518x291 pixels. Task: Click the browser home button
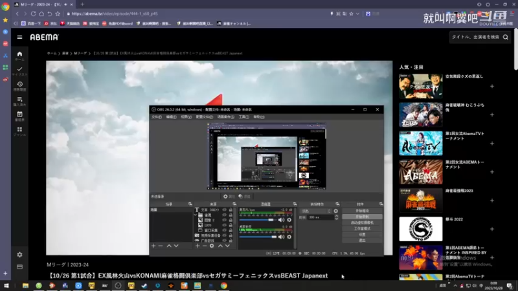(x=41, y=14)
